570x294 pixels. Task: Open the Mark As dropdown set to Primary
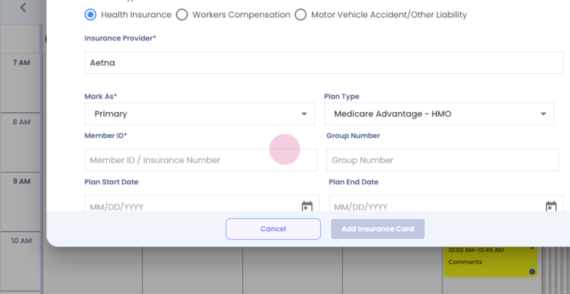[199, 114]
